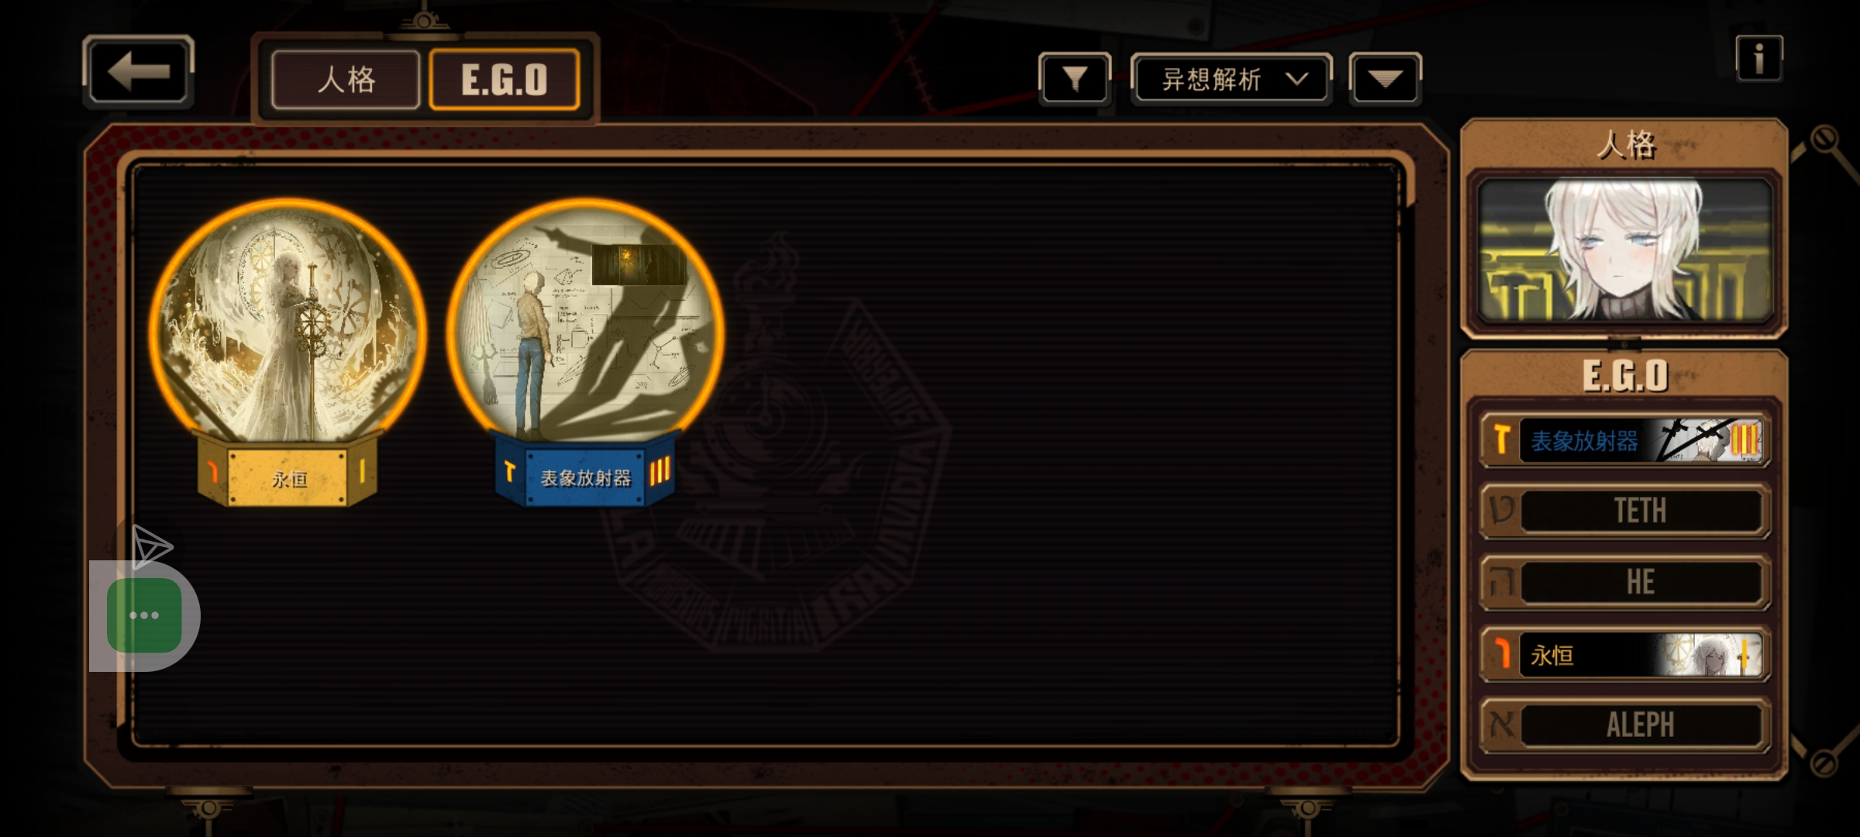Open the empty HE slot
This screenshot has width=1860, height=837.
click(x=1624, y=582)
